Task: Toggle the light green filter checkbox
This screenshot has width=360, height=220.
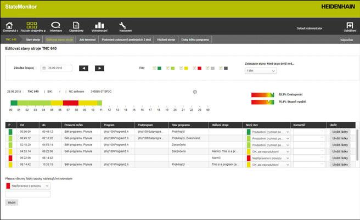Action: click(168, 67)
